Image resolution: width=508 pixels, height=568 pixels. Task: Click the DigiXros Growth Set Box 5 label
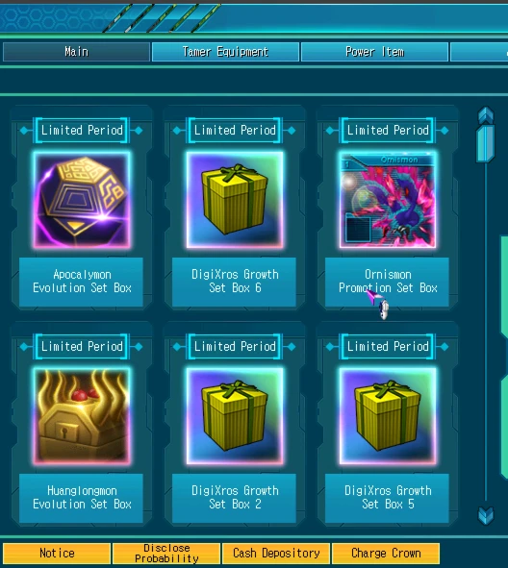click(x=388, y=498)
